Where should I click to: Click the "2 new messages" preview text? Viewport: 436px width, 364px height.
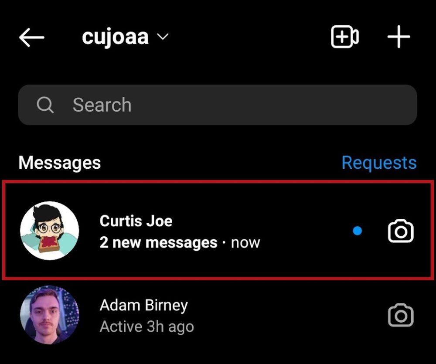pyautogui.click(x=158, y=242)
